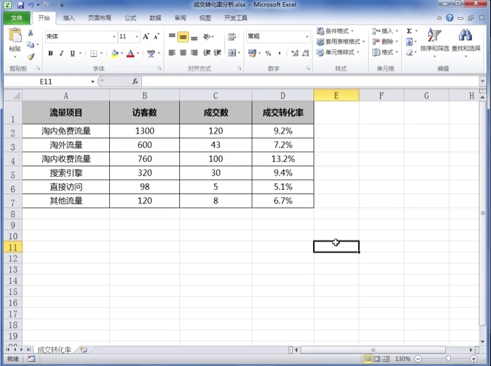
Task: Decrease decimal places
Action: coord(306,53)
